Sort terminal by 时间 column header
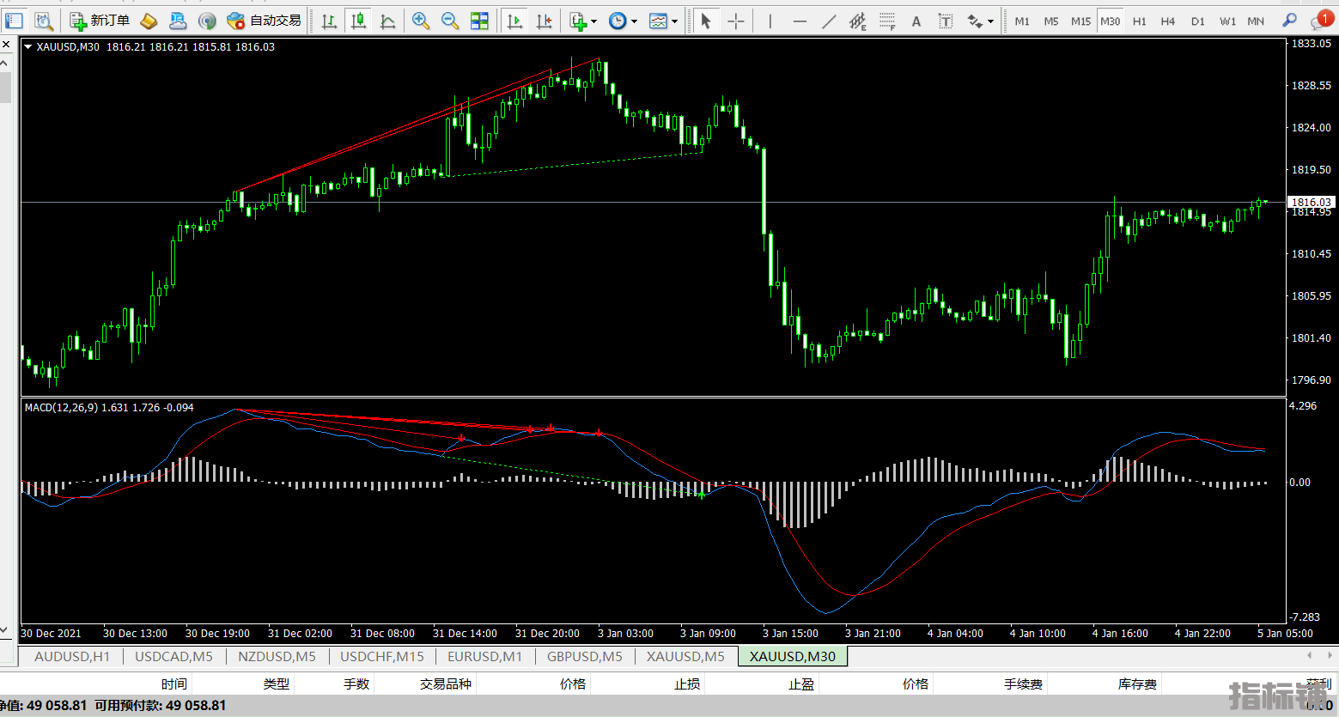This screenshot has height=717, width=1339. [173, 684]
